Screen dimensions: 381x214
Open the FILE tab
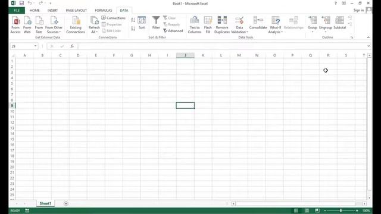click(x=17, y=11)
